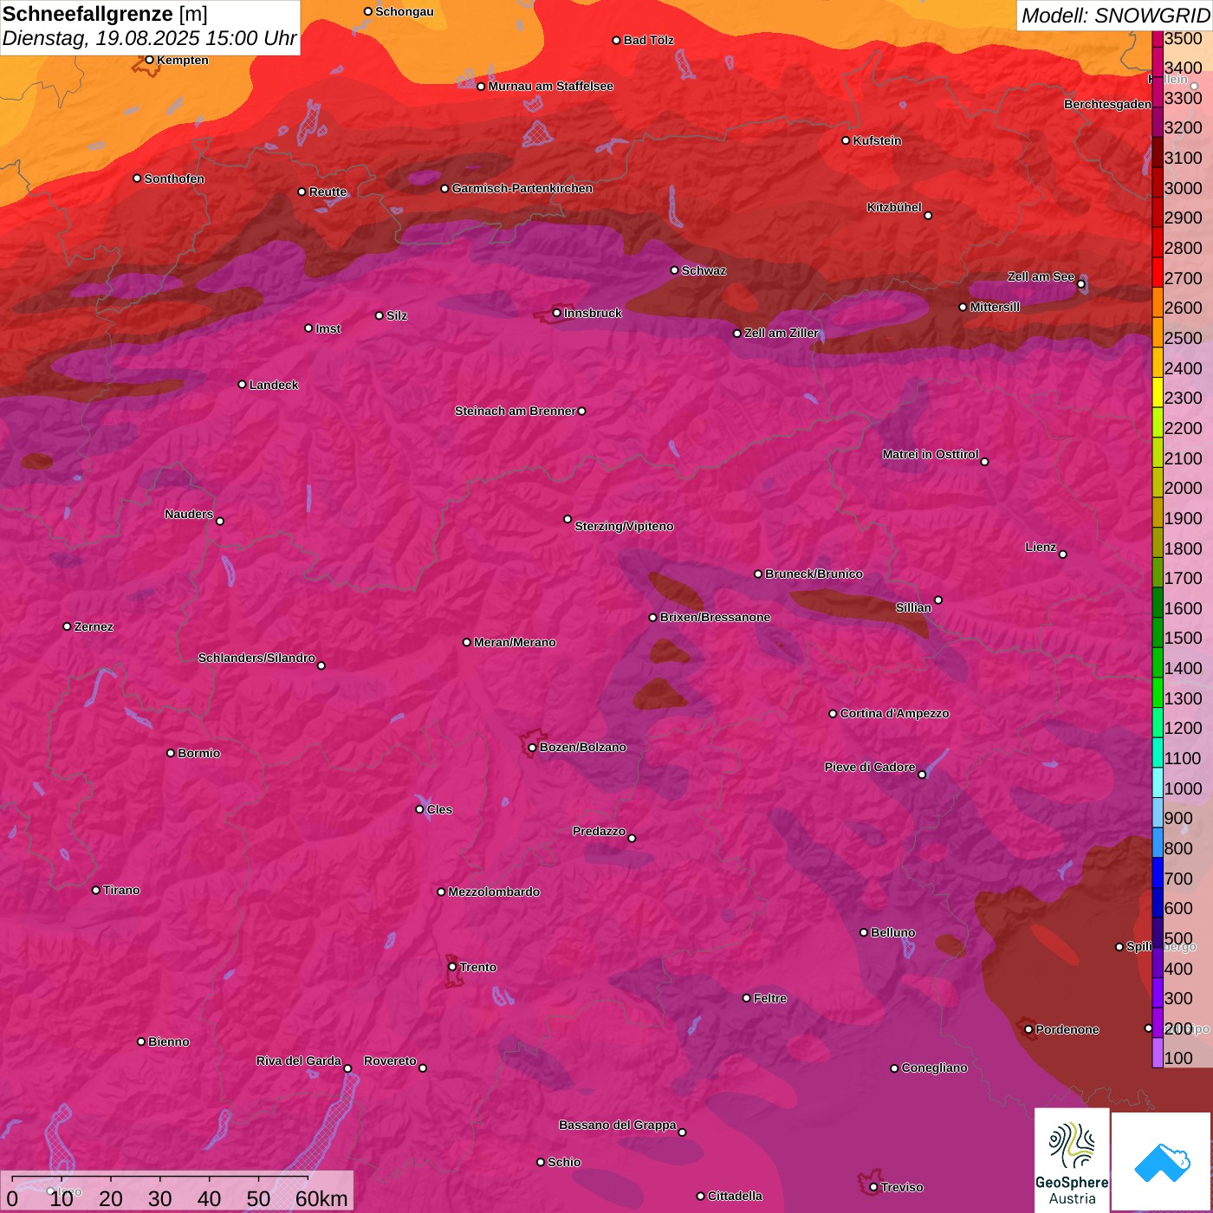Screen dimensions: 1213x1213
Task: Select the Garmisch-Partenkirchen city label
Action: (x=522, y=188)
